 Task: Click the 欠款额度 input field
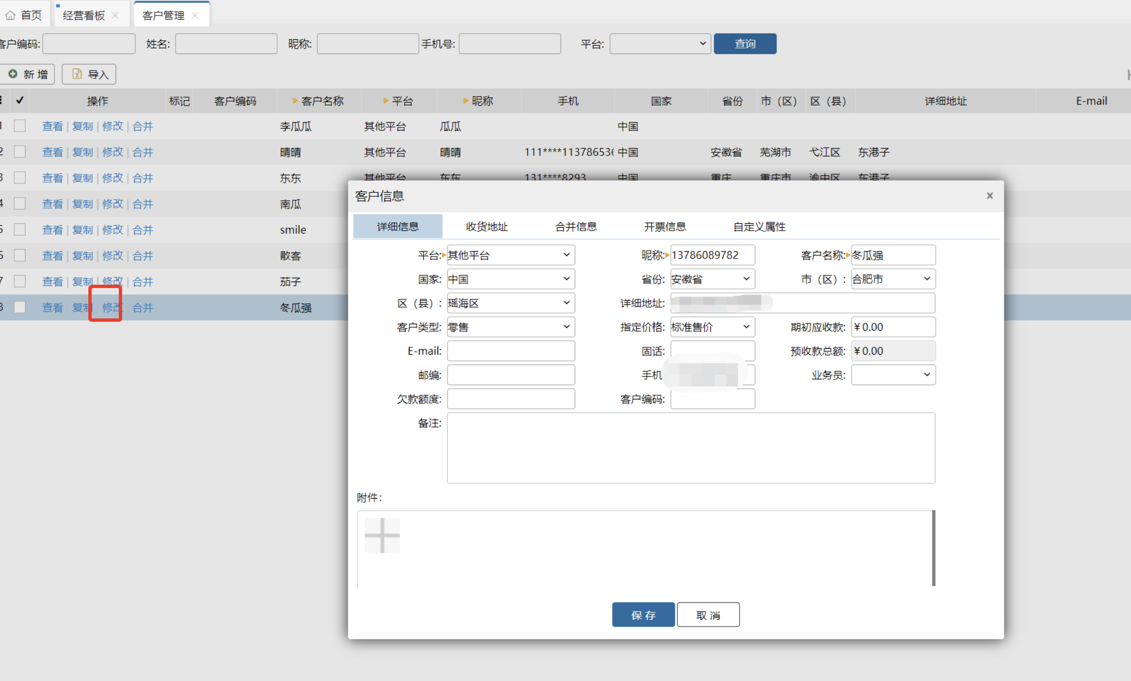(x=511, y=399)
